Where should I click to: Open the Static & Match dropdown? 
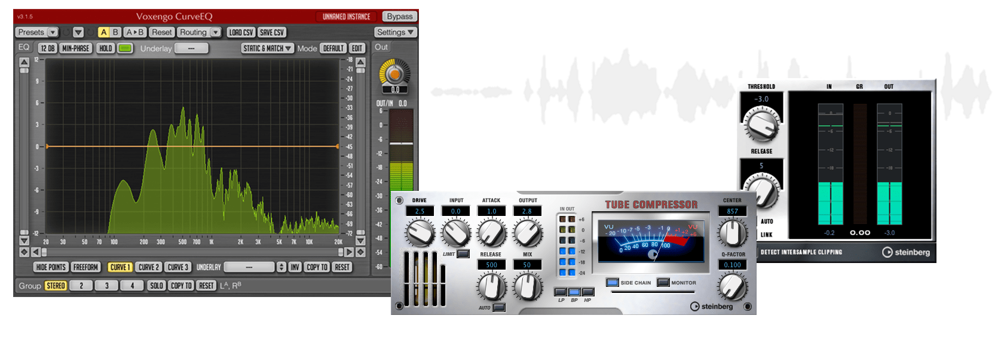267,48
